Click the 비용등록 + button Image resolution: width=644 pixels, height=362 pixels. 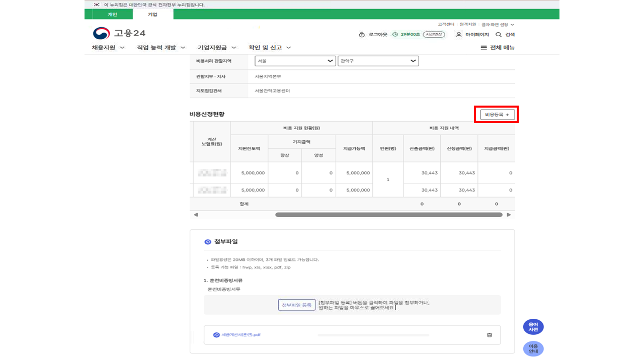(497, 115)
